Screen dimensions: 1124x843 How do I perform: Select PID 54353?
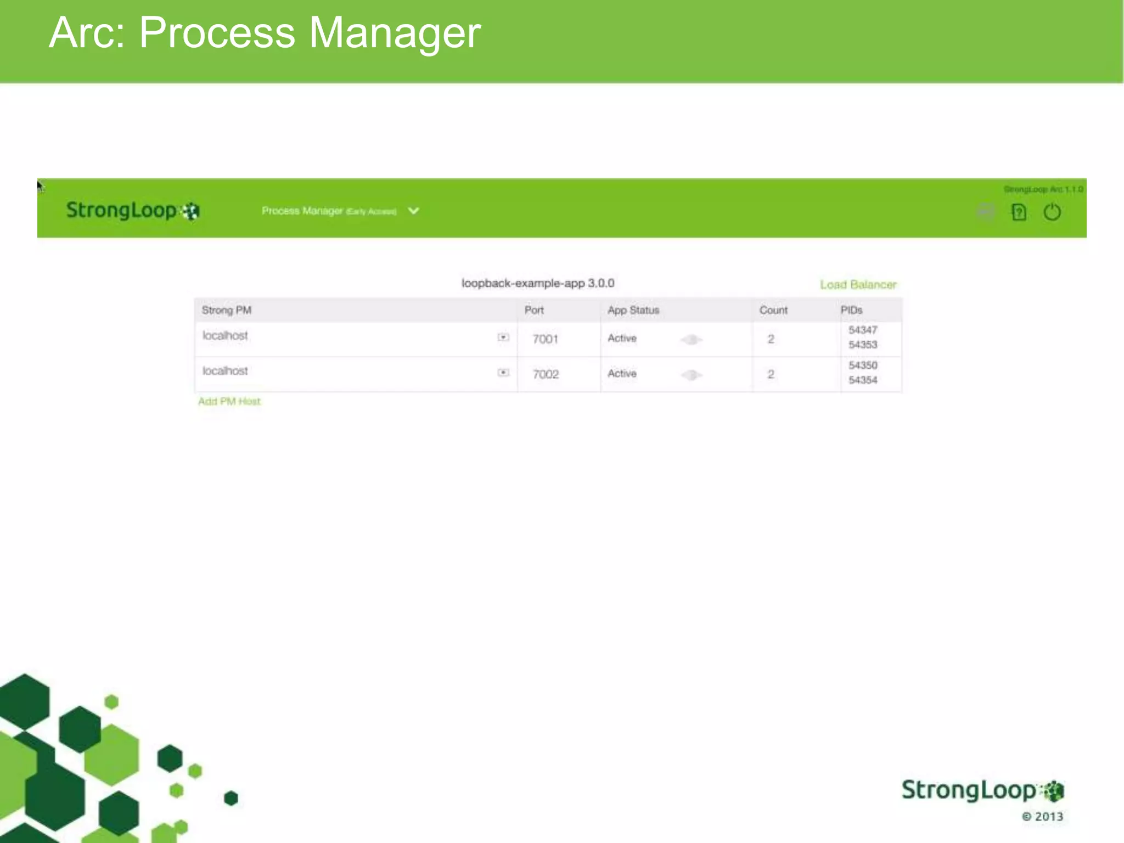click(x=863, y=345)
